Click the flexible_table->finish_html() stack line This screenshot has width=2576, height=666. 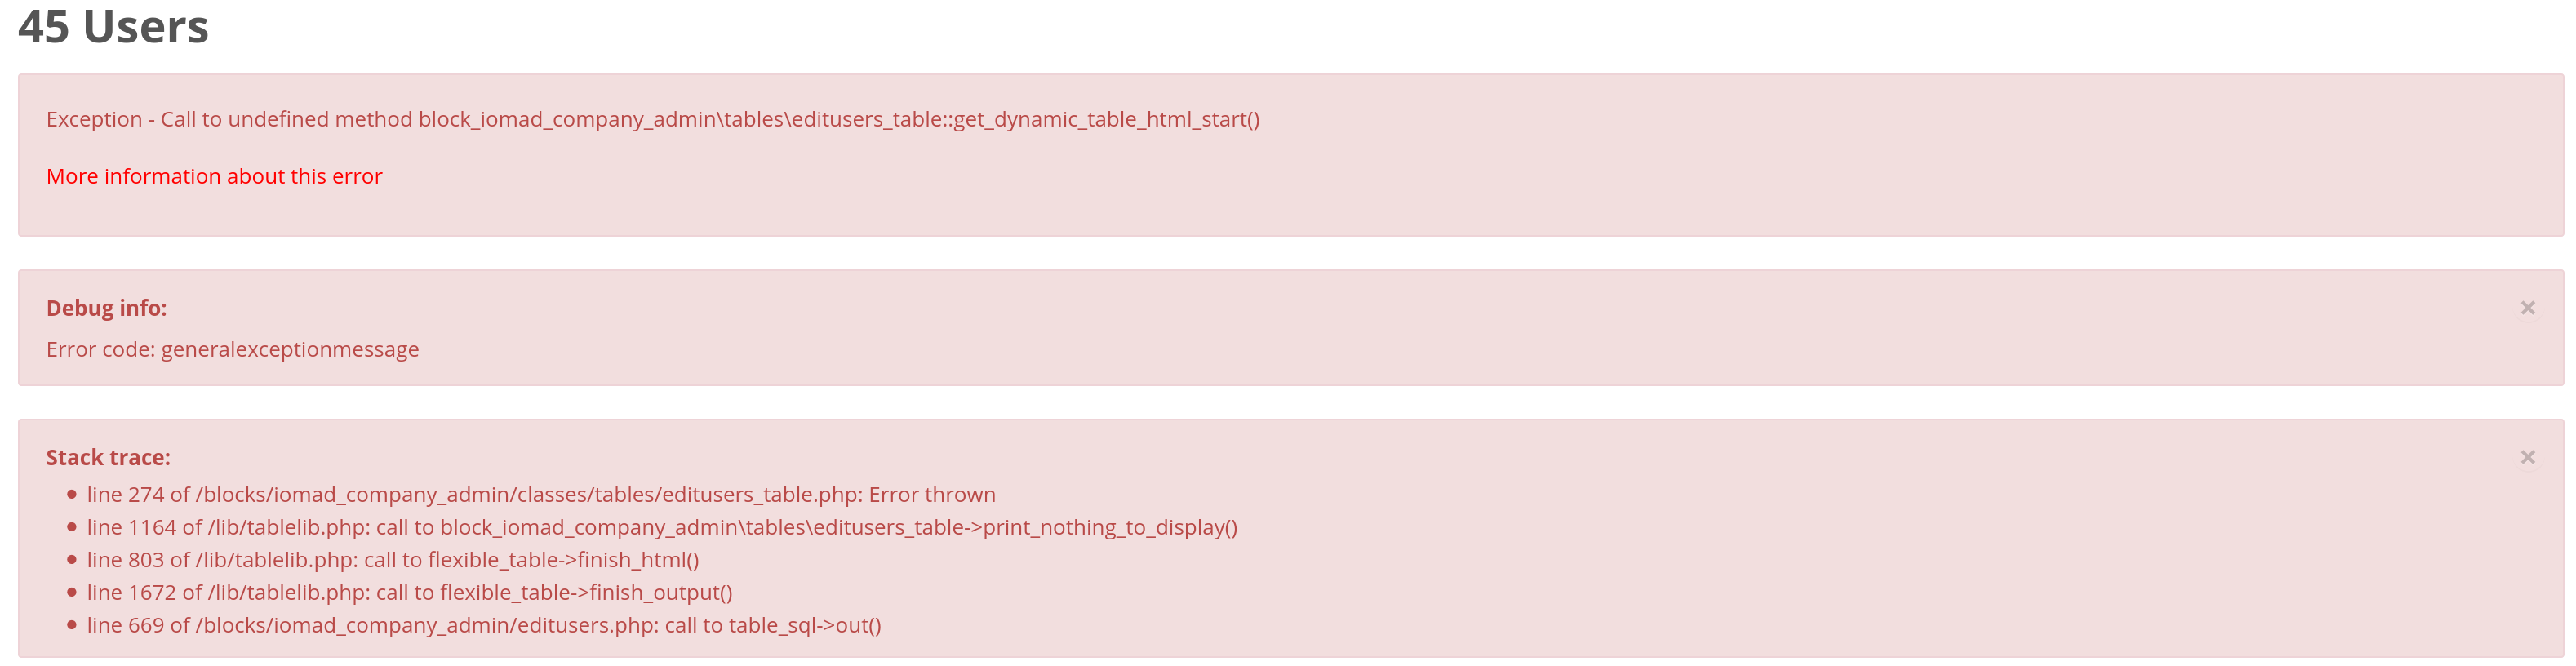click(x=392, y=560)
